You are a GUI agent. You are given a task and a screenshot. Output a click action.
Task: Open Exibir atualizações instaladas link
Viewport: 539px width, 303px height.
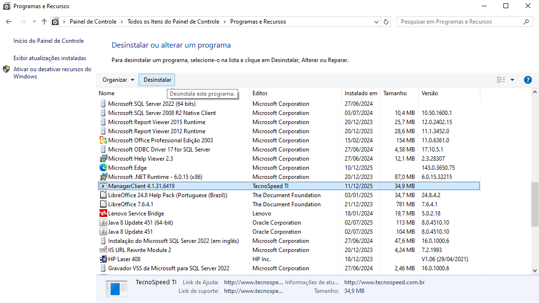click(x=50, y=58)
